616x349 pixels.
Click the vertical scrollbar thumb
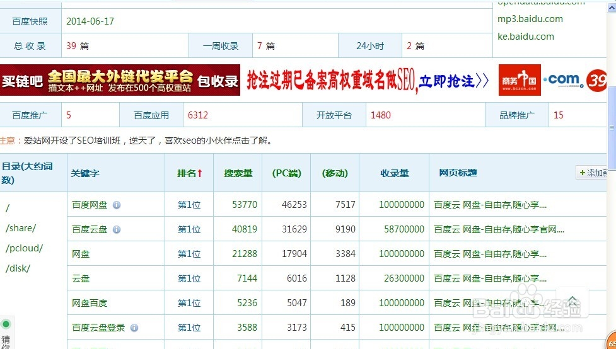pyautogui.click(x=612, y=128)
